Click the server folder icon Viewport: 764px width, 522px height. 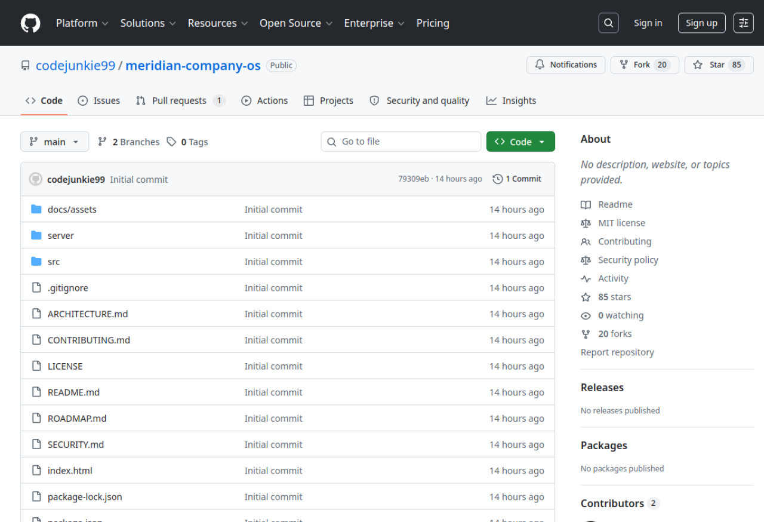(36, 235)
